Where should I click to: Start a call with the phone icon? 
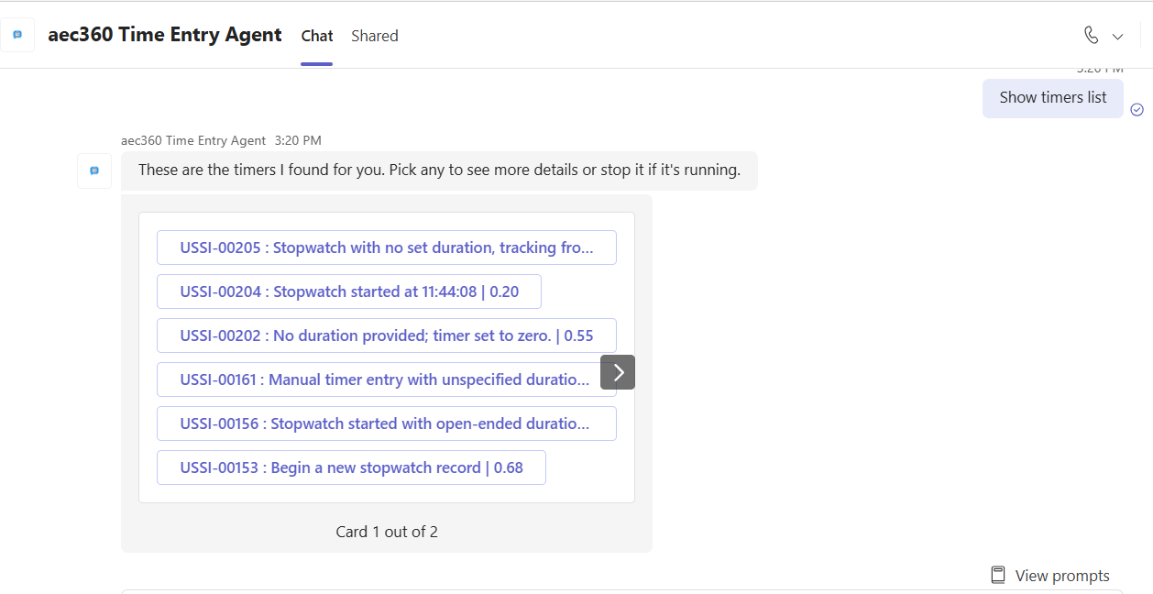point(1091,35)
